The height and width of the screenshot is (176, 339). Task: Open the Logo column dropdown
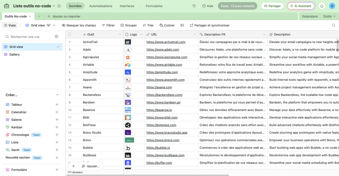click(141, 34)
